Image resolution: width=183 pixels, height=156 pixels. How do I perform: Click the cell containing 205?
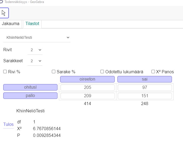pyautogui.click(x=87, y=88)
